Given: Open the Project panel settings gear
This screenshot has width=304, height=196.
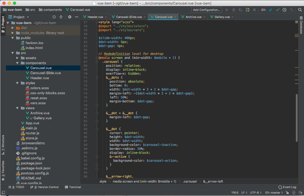Looking at the screenshot, I should click(x=69, y=17).
